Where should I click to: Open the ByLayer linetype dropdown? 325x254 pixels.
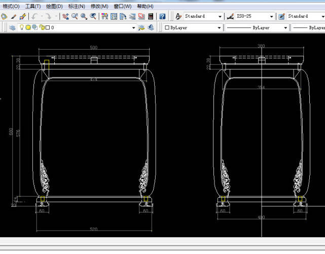(285, 27)
